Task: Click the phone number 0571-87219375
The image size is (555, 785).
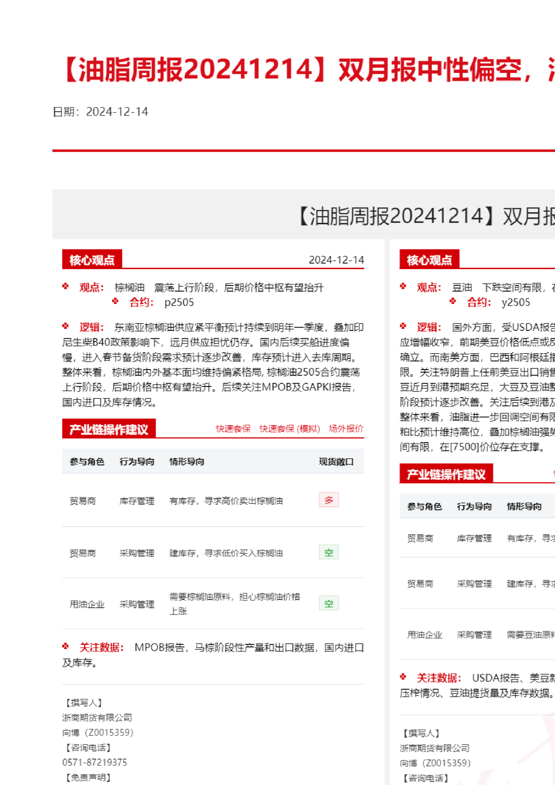Action: 94,762
